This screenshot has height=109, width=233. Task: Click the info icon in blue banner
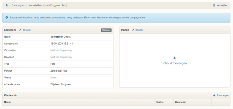pos(7,18)
